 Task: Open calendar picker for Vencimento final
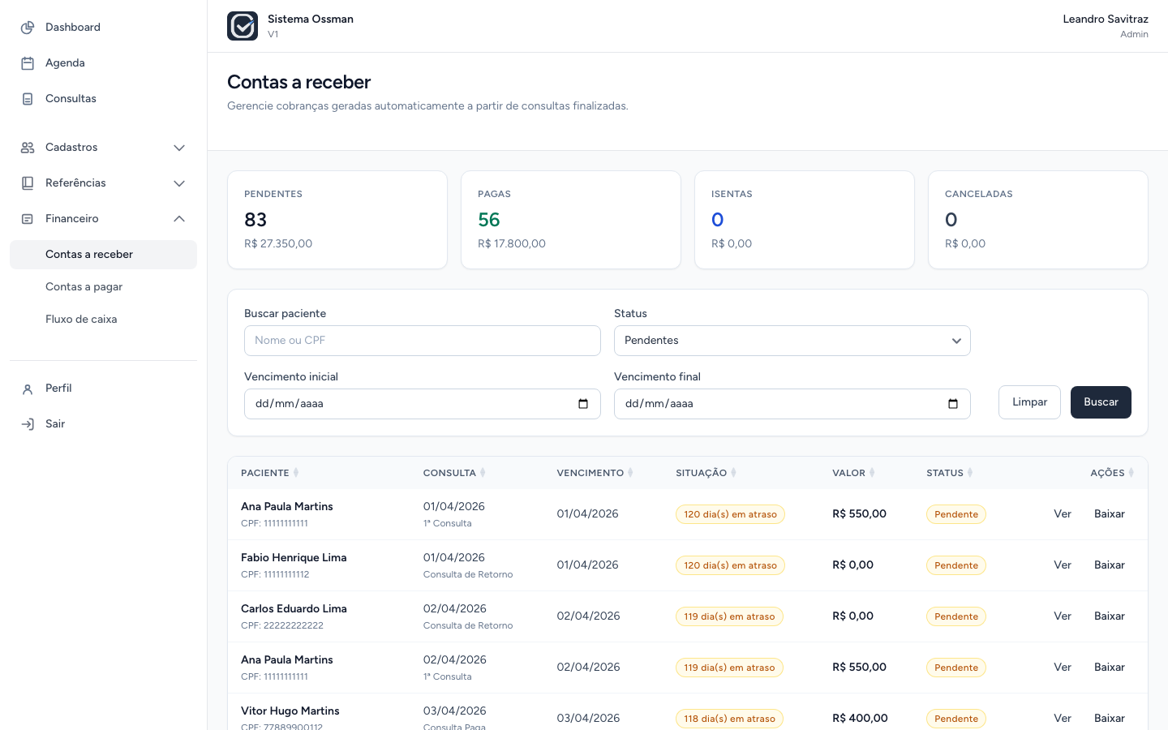pos(953,404)
